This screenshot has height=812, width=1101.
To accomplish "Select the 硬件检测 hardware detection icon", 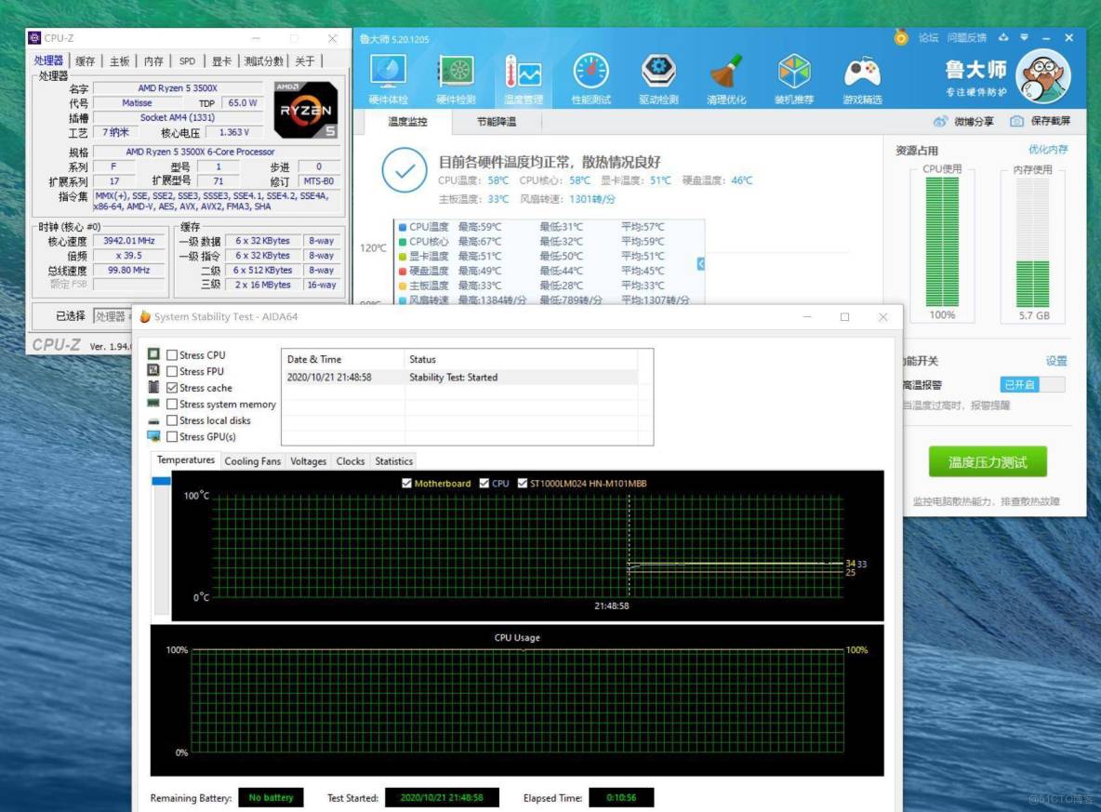I will pos(456,73).
